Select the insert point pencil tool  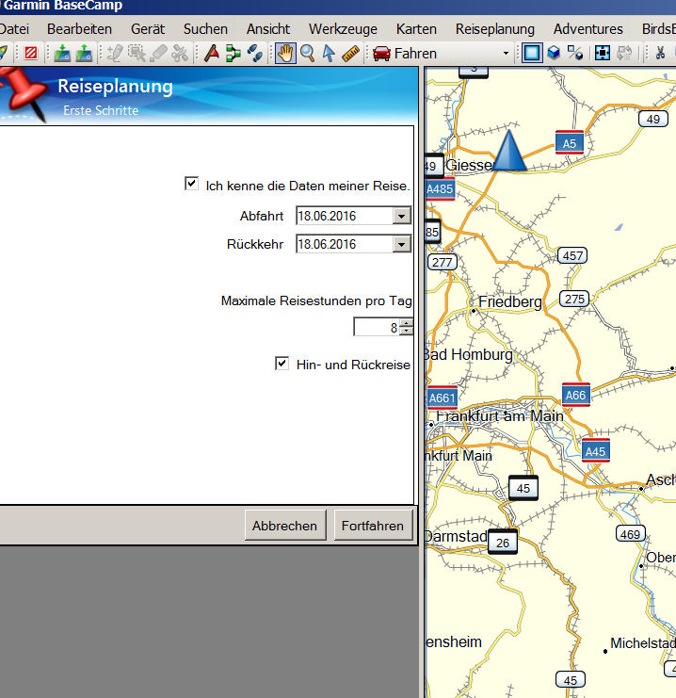115,54
